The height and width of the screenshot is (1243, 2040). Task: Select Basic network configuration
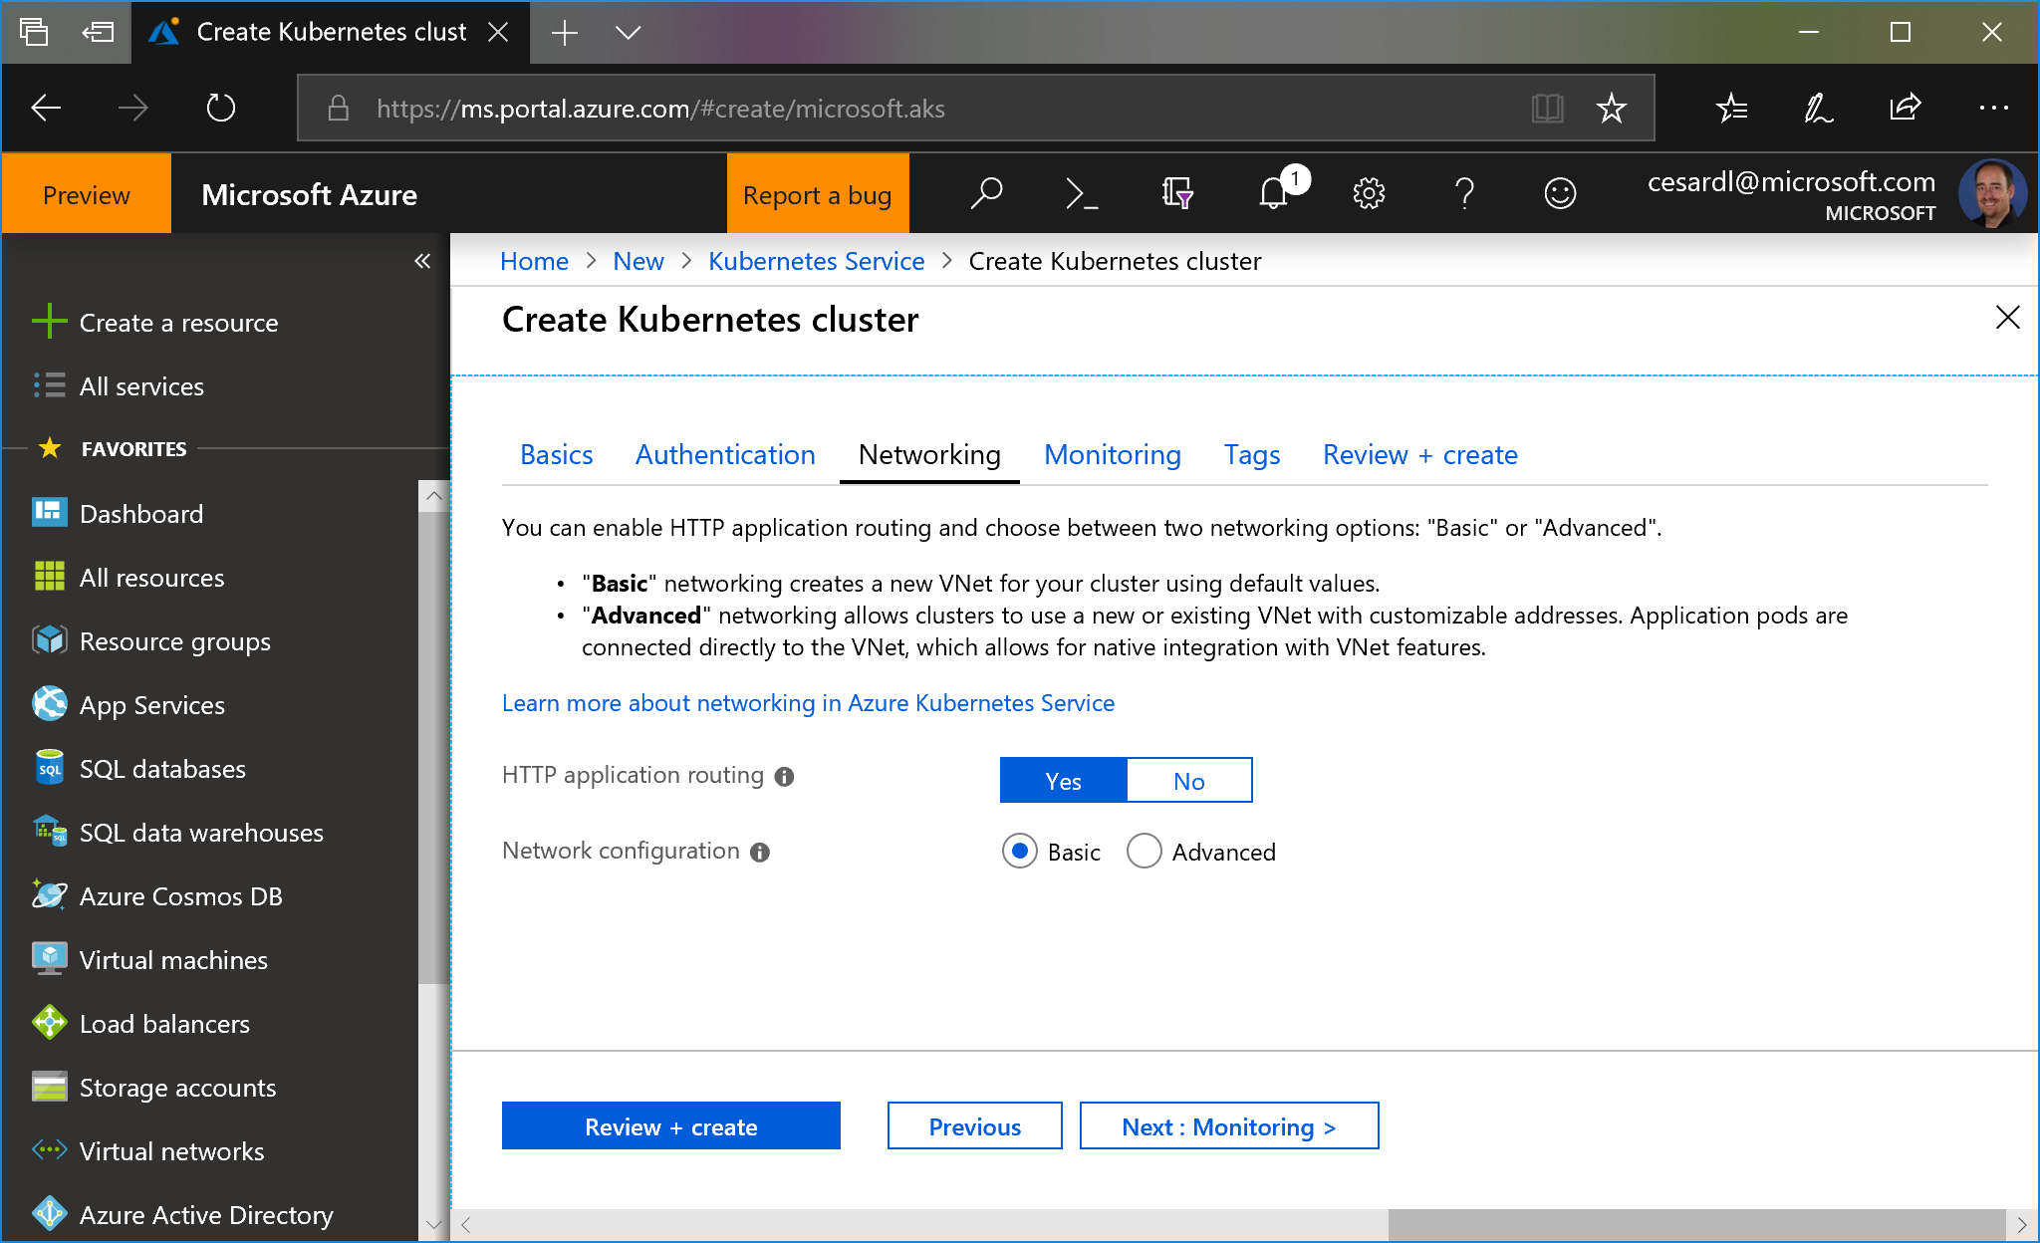point(1020,852)
